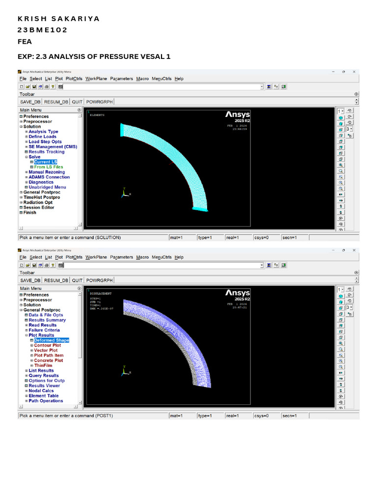Select Vector Plot in bottom window tree
This screenshot has width=377, height=503.
(46, 351)
